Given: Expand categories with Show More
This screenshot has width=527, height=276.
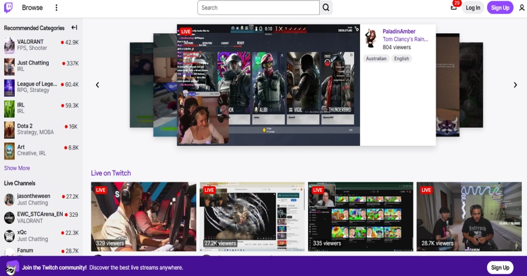Looking at the screenshot, I should [x=17, y=168].
